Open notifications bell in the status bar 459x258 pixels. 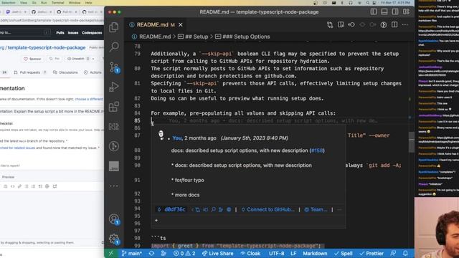(405, 253)
